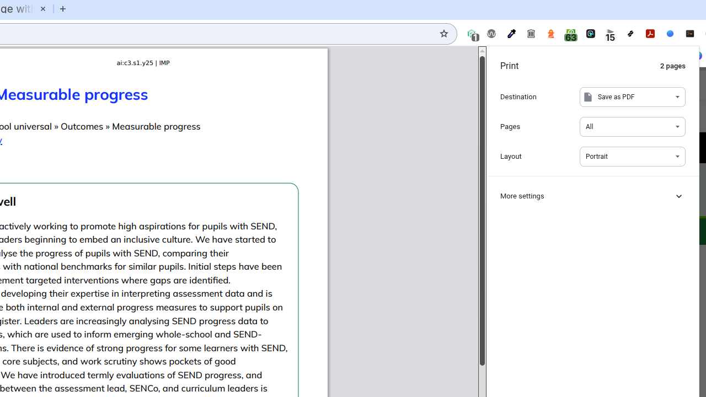
Task: Click the green extension showing 63
Action: coord(571,34)
